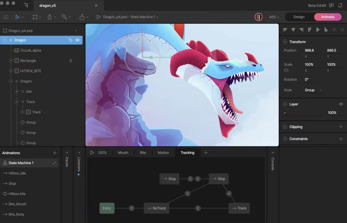Align selection to horizontal center

293,30
